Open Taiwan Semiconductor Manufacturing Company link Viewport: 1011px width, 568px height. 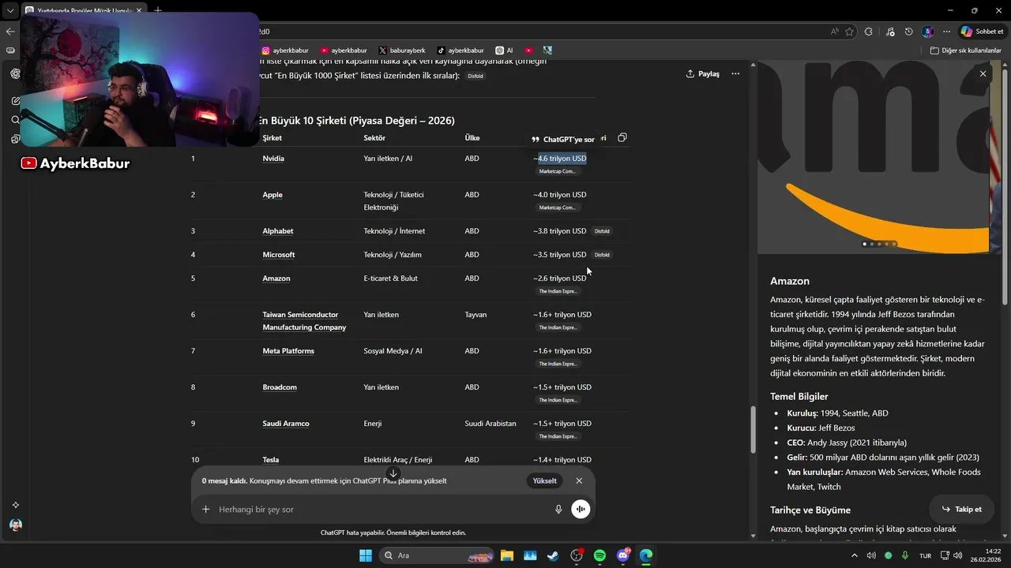[x=304, y=321]
